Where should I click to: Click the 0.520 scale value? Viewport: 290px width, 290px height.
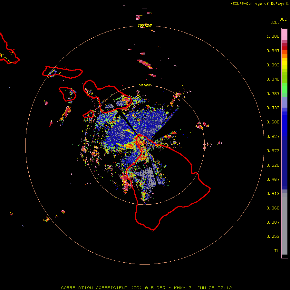(x=273, y=165)
